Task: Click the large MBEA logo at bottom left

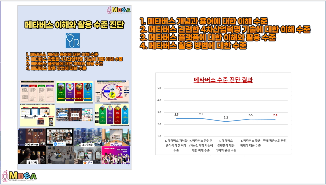Action: [x=19, y=176]
